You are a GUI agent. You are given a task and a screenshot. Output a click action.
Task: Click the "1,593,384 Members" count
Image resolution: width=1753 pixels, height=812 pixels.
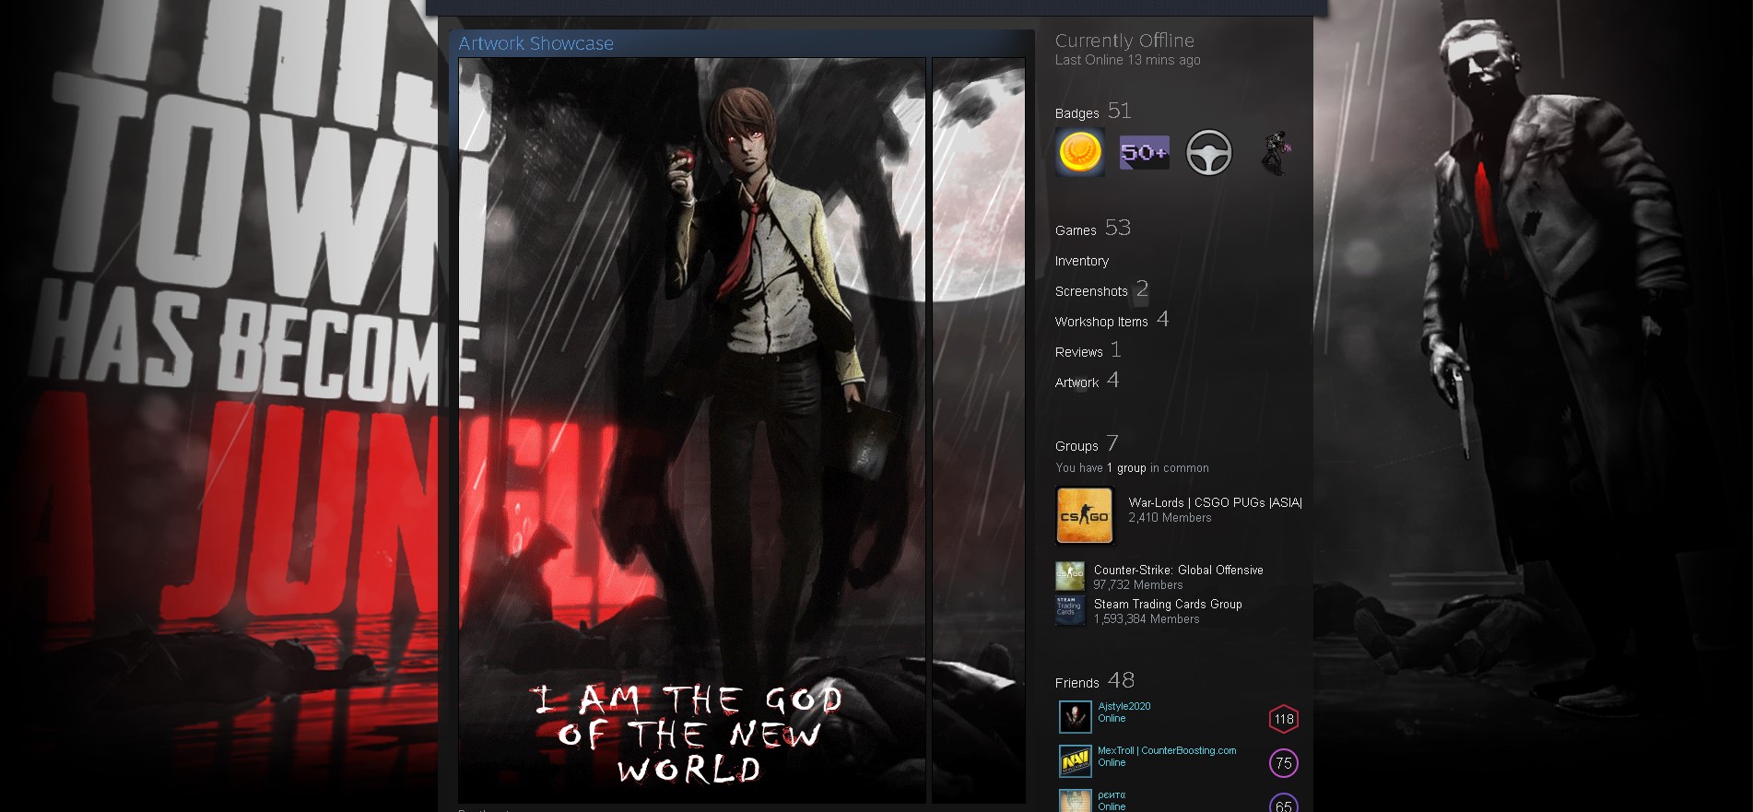click(1147, 619)
